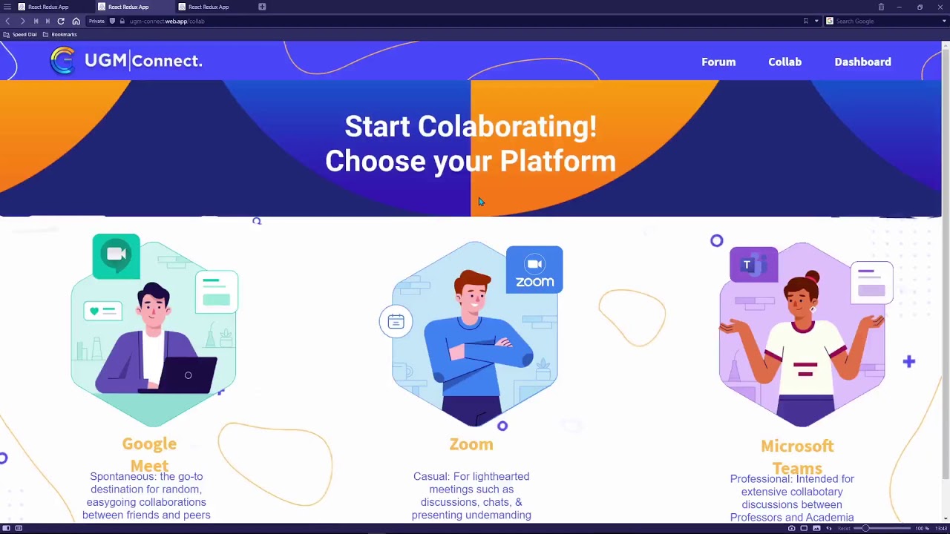Screen dimensions: 950x534
Task: Choose the Microsoft Teams platform title
Action: 797,457
